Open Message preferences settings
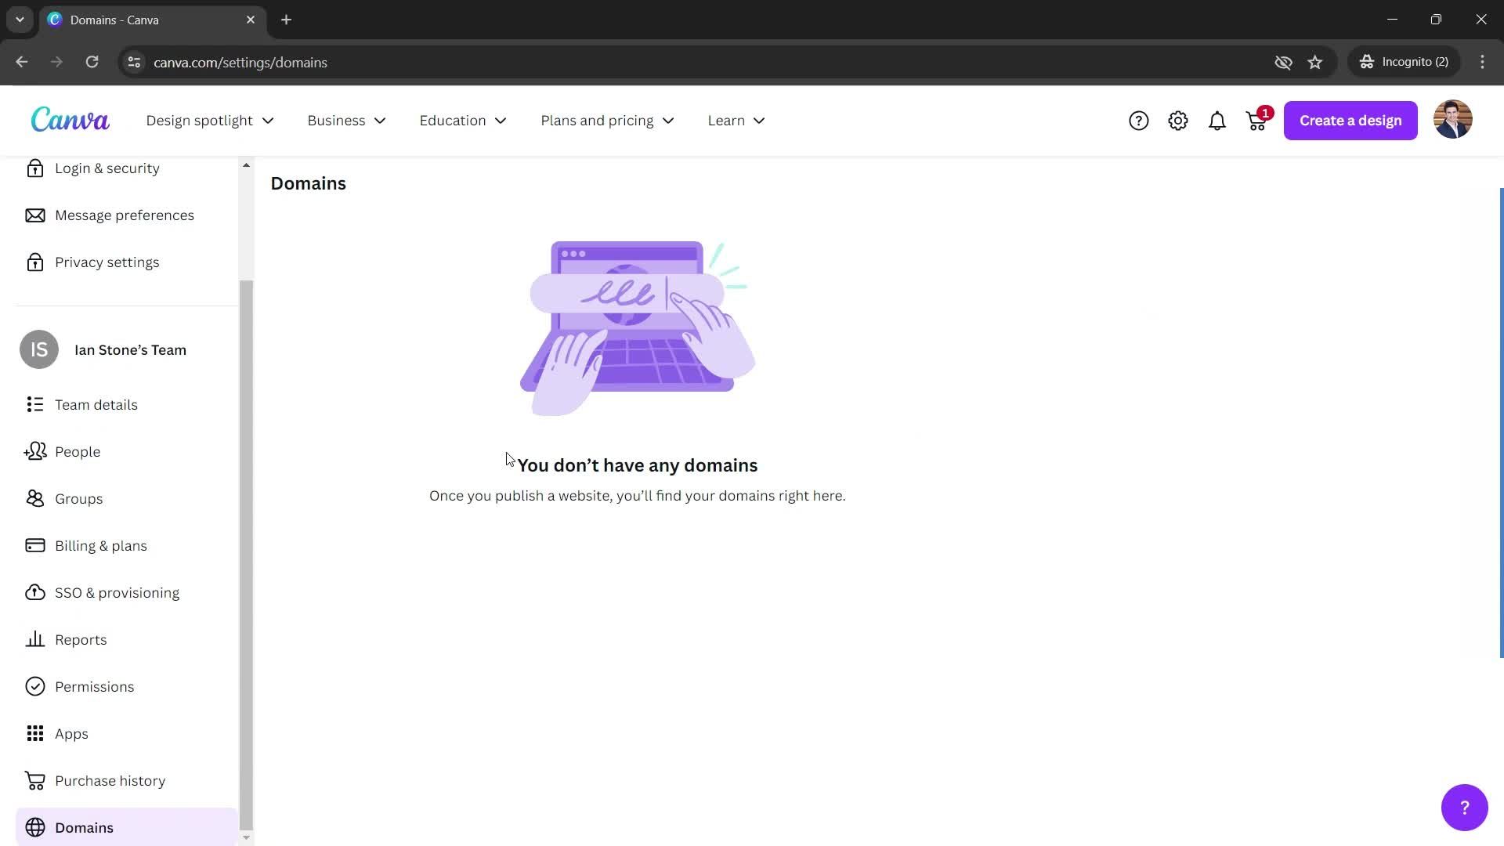The height and width of the screenshot is (846, 1504). point(124,215)
